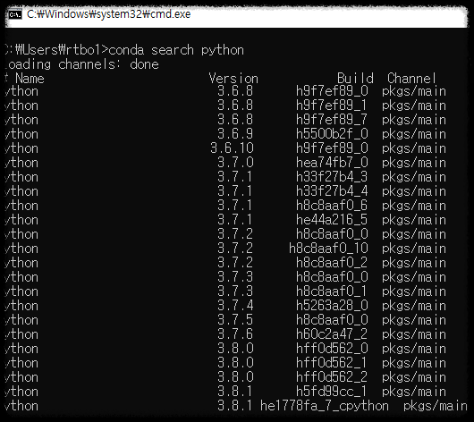Select h8c8aaf0_0 build in the 3.7.2 row
474x422 pixels.
332,234
